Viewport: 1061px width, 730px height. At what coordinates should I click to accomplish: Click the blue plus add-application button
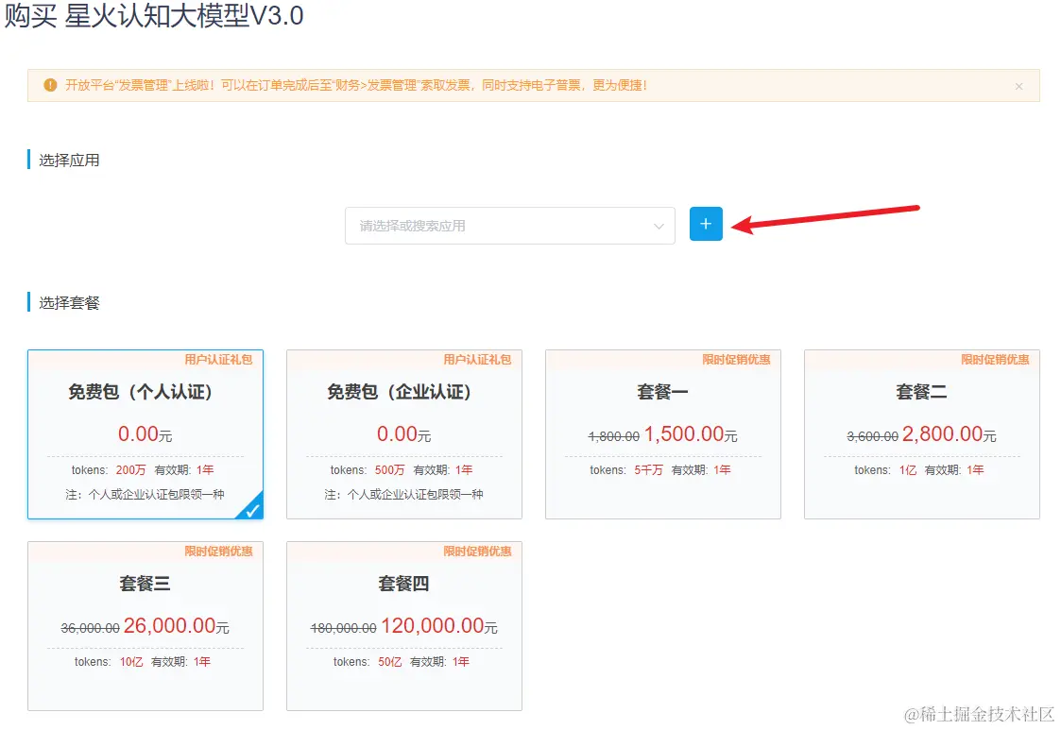click(706, 224)
